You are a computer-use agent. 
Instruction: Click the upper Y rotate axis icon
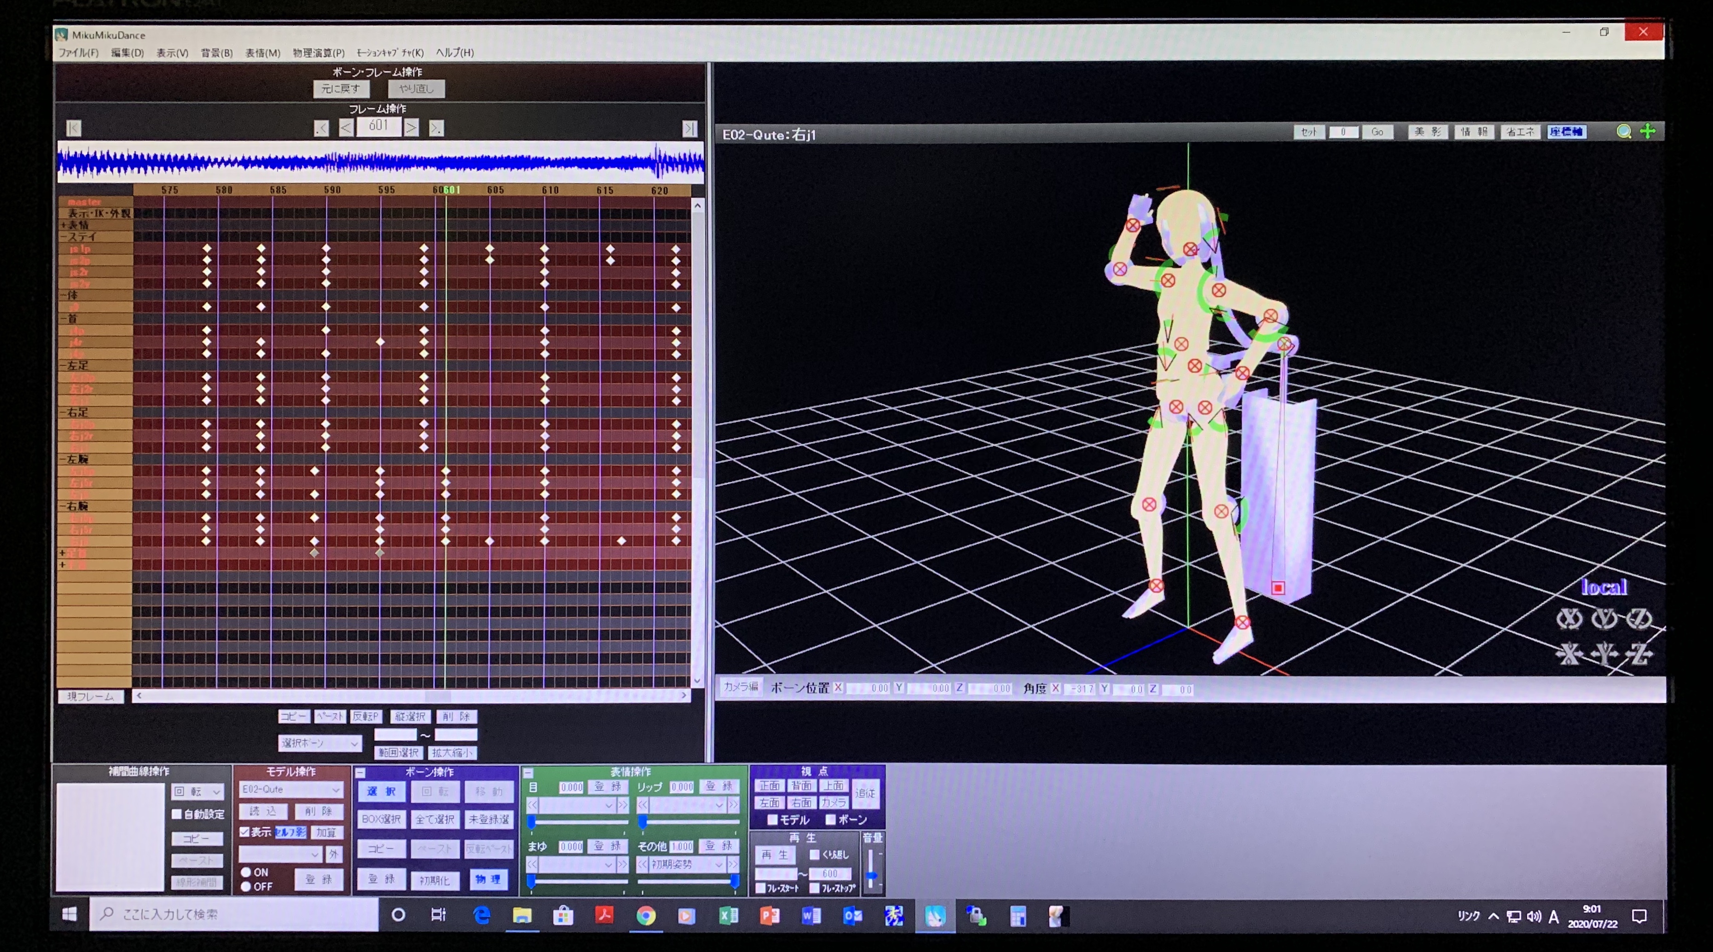[x=1604, y=619]
